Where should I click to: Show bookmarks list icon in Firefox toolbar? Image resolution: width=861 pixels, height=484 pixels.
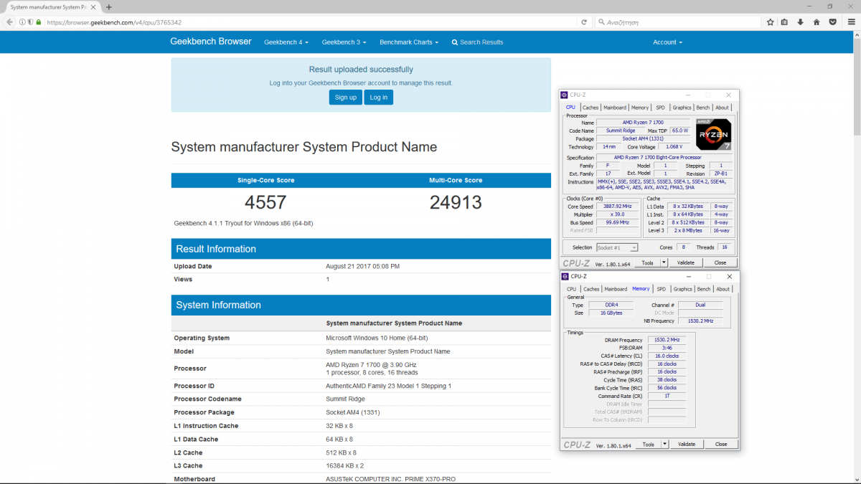click(x=785, y=22)
